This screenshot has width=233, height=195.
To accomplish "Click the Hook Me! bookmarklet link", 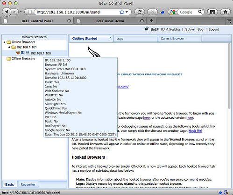I will (x=195, y=131).
